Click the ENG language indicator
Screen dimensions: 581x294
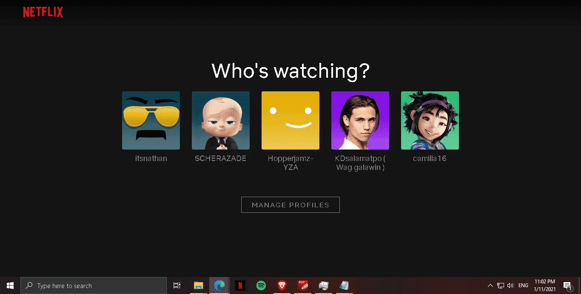[x=523, y=286]
